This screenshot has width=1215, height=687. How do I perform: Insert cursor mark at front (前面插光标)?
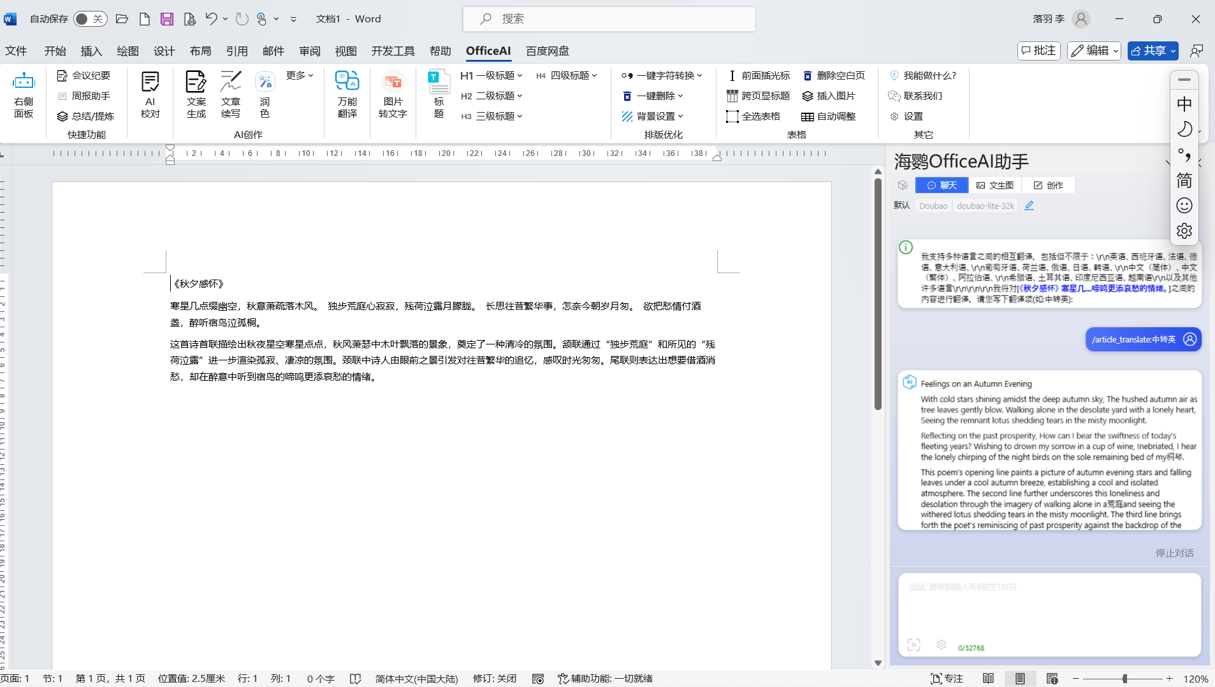click(x=759, y=76)
